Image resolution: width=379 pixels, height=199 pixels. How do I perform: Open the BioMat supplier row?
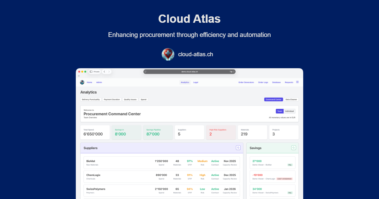click(x=162, y=163)
